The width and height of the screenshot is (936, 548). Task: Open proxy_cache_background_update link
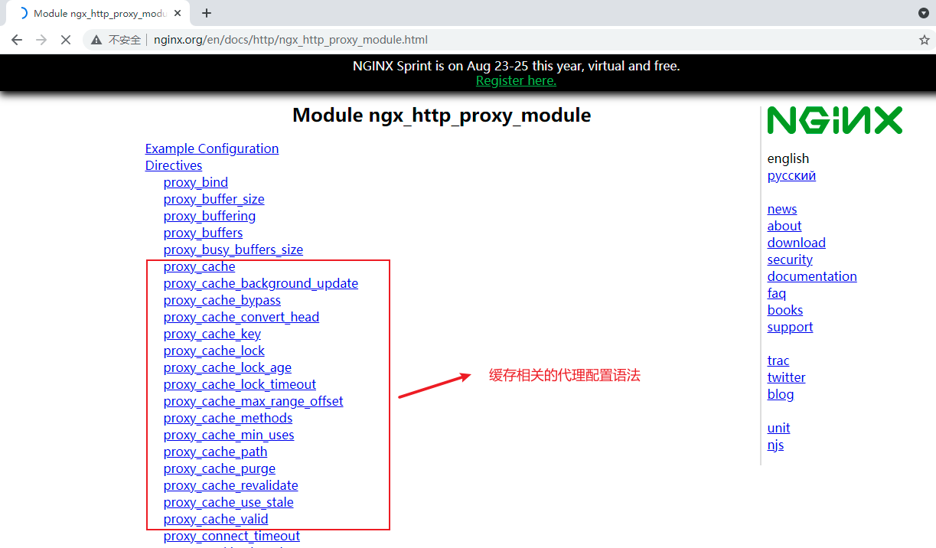tap(261, 283)
